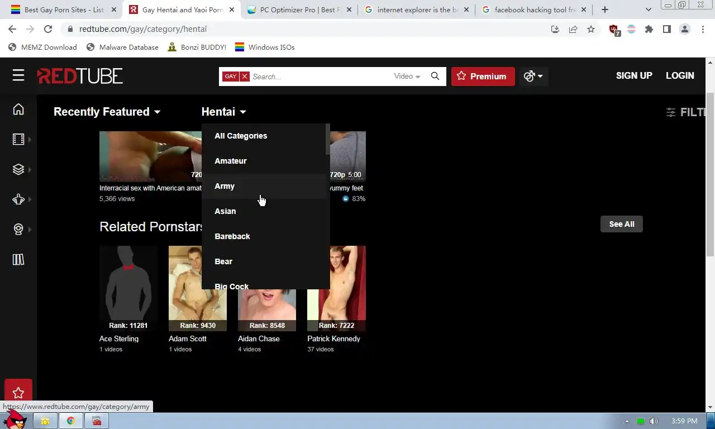
Task: Open the Start button with bird icon
Action: point(14,420)
